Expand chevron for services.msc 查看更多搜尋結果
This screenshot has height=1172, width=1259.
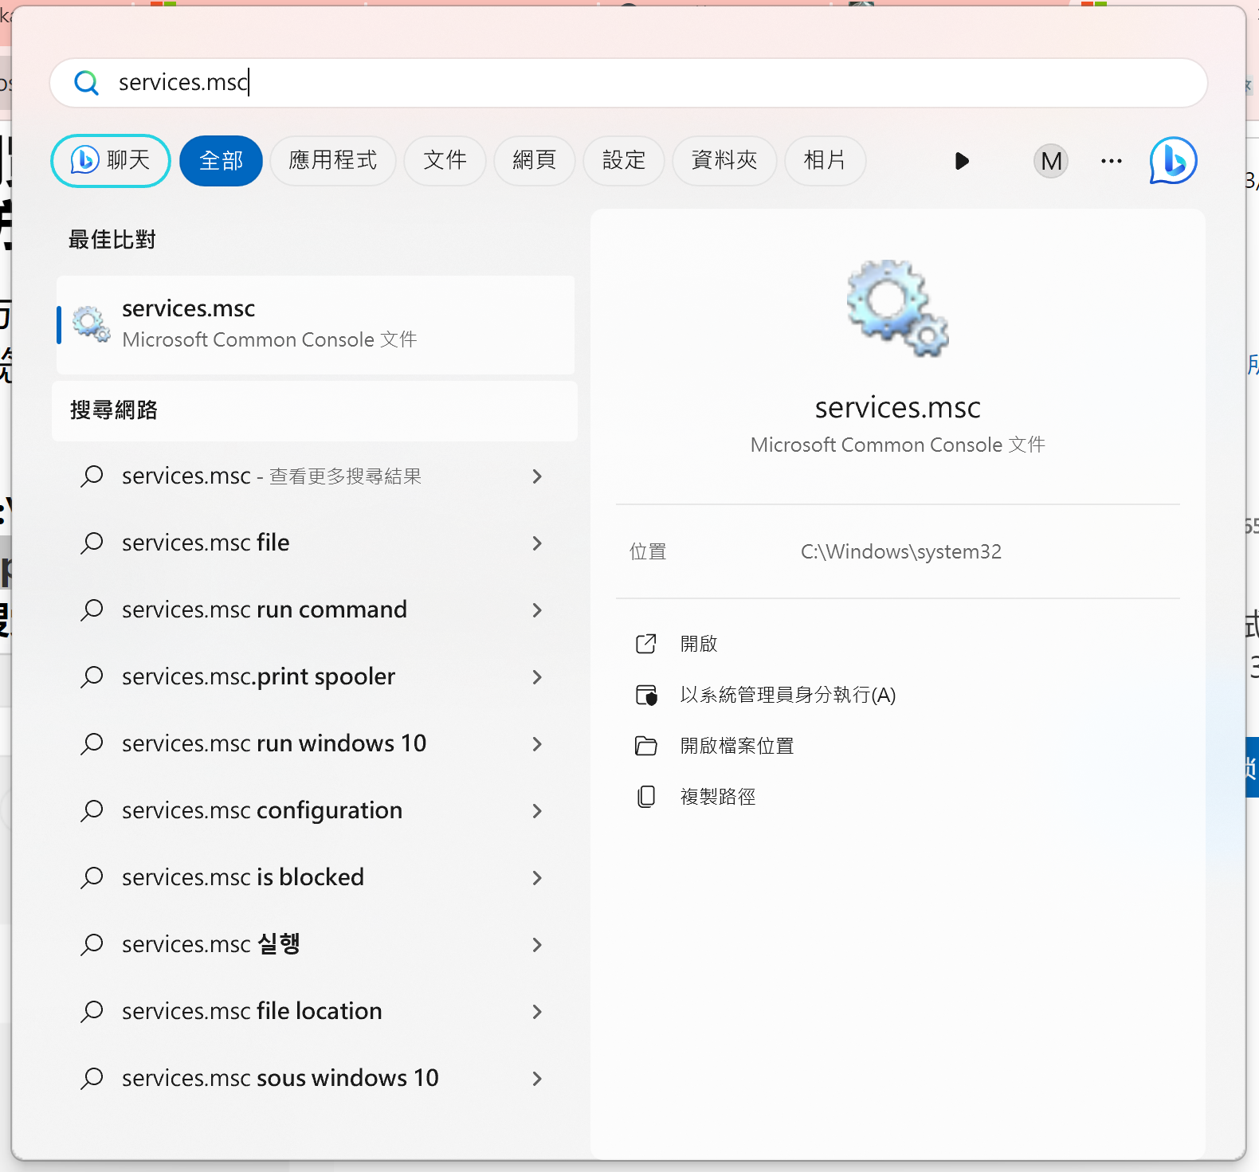coord(537,476)
